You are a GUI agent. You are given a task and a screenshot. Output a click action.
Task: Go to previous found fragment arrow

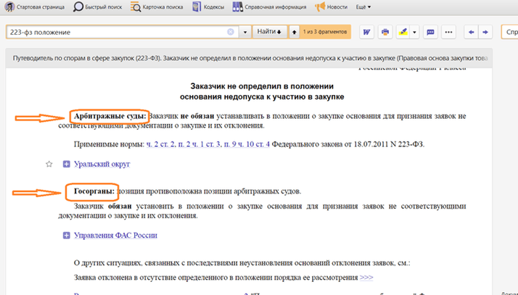(x=294, y=32)
